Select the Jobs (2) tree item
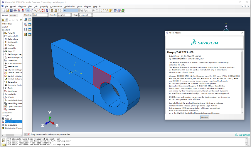This screenshot has height=147, width=251. pyautogui.click(x=8, y=119)
